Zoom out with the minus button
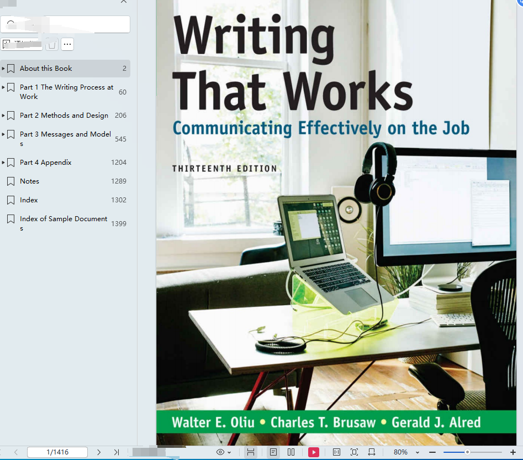 pyautogui.click(x=432, y=452)
